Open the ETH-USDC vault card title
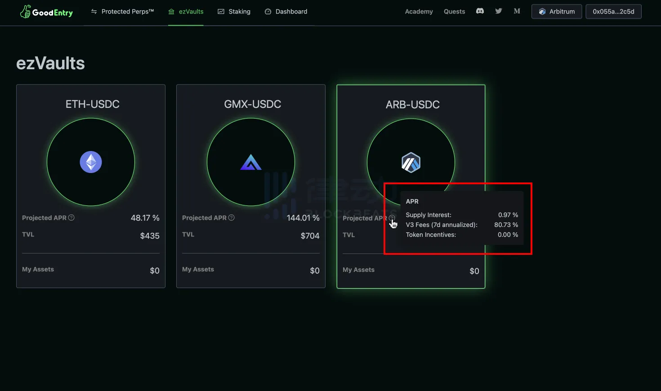The image size is (661, 391). coord(93,104)
